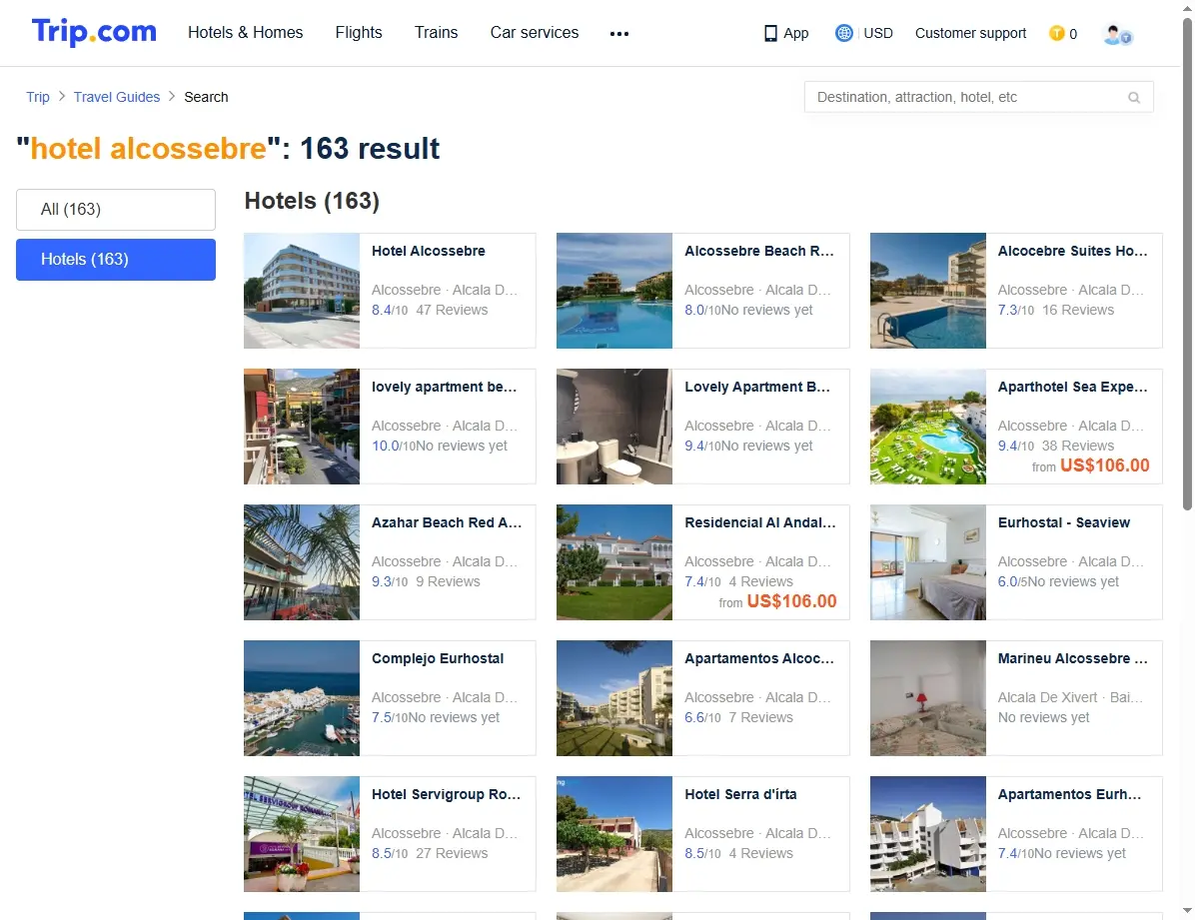Open the Lovely Apartment B... bathroom photo
Viewport: 1195px width, 920px height.
[614, 427]
